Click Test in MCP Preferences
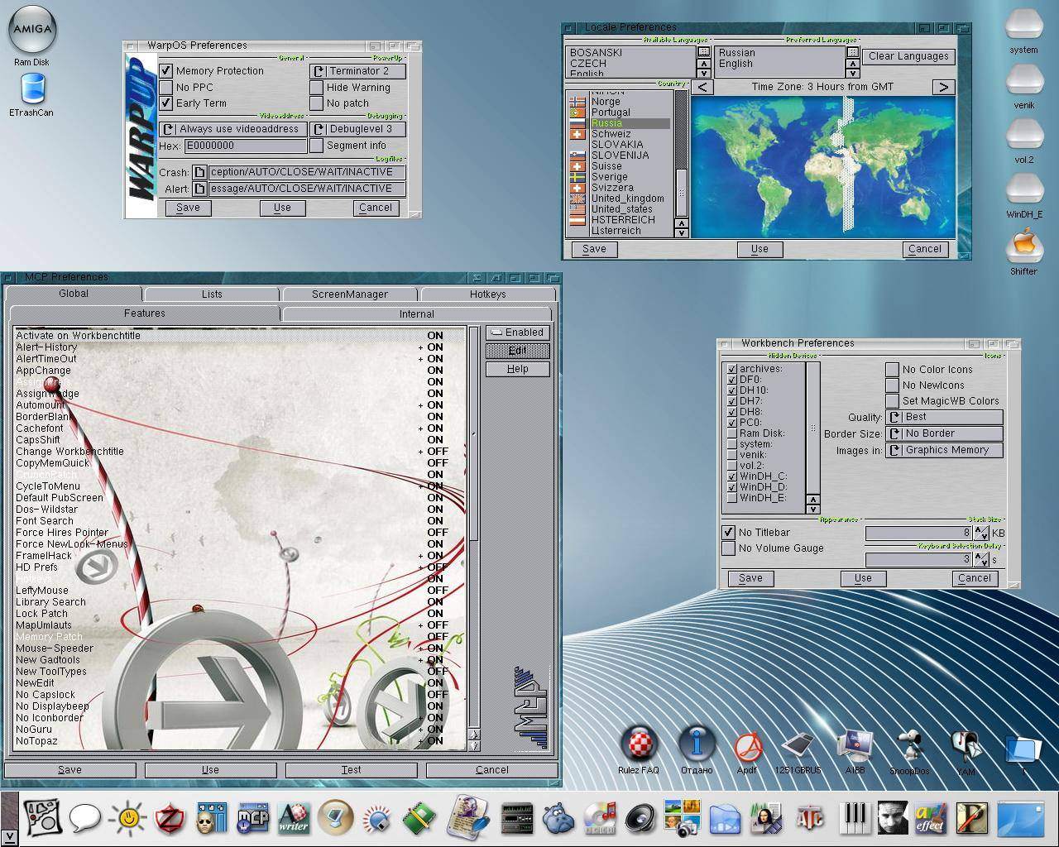This screenshot has width=1059, height=847. 351,770
